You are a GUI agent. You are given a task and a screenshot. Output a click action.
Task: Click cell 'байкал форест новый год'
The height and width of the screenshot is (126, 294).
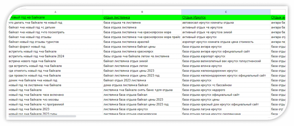click(55, 47)
